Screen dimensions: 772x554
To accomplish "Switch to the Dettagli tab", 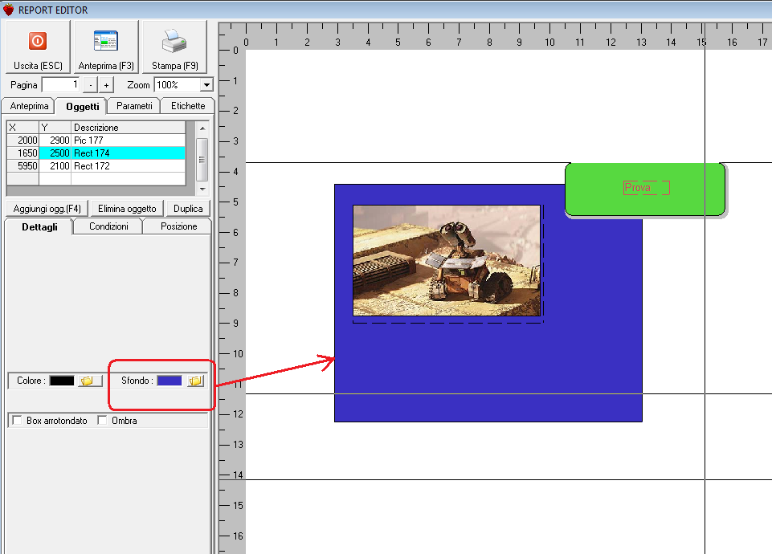I will point(39,226).
